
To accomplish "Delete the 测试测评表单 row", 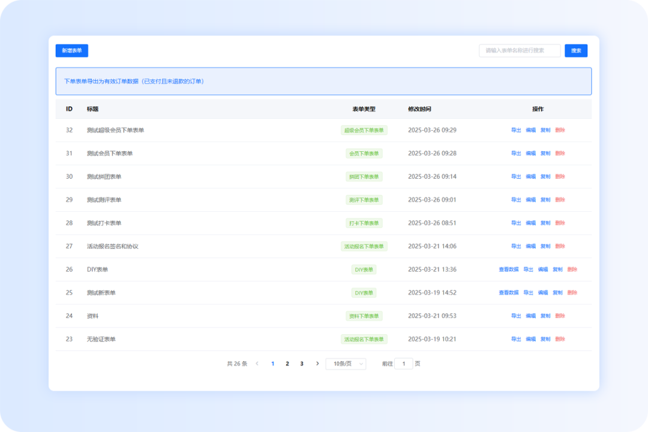I will (560, 200).
